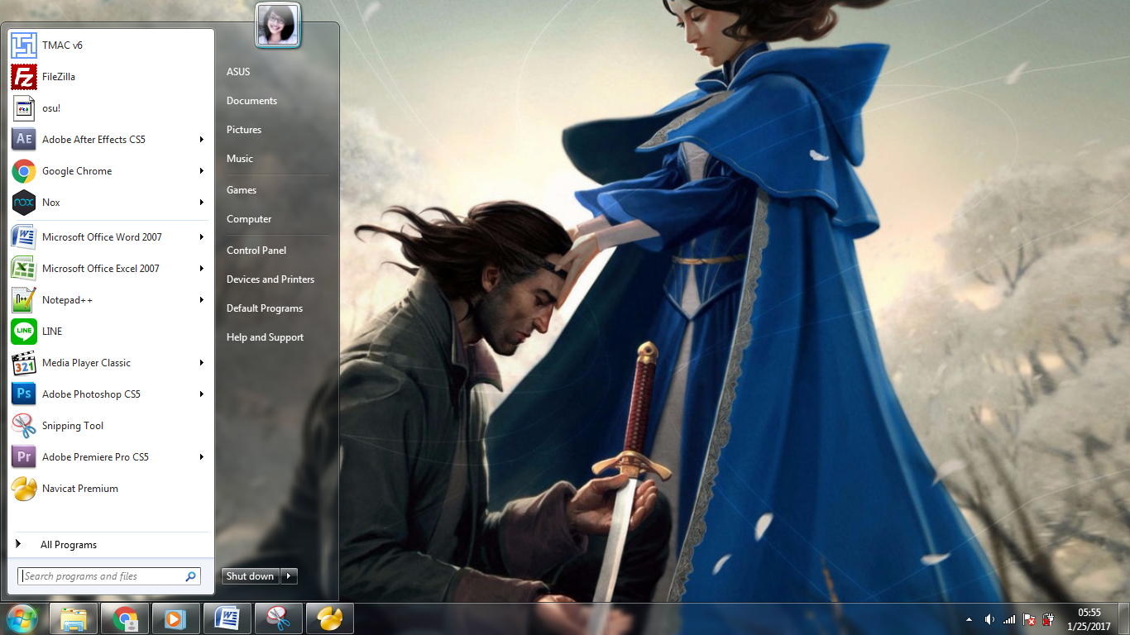Screen dimensions: 1130x635
Task: Launch the Nox emulator icon
Action: [24, 203]
